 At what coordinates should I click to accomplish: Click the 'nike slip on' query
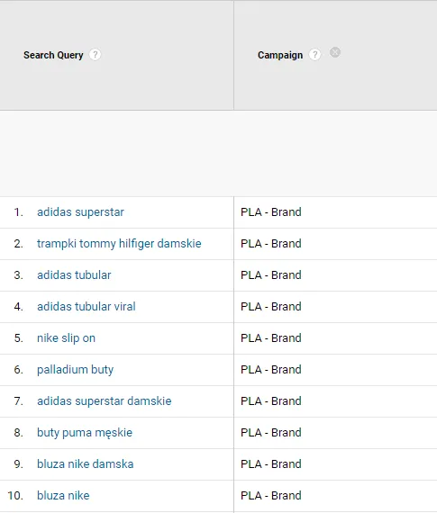[x=66, y=338]
